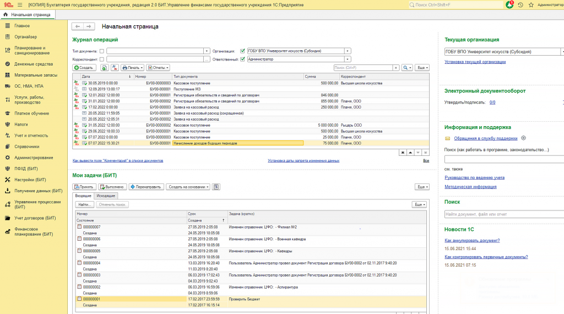This screenshot has height=314, width=564.
Task: Open Учет договоров (БИТ) section
Action: pyautogui.click(x=35, y=218)
